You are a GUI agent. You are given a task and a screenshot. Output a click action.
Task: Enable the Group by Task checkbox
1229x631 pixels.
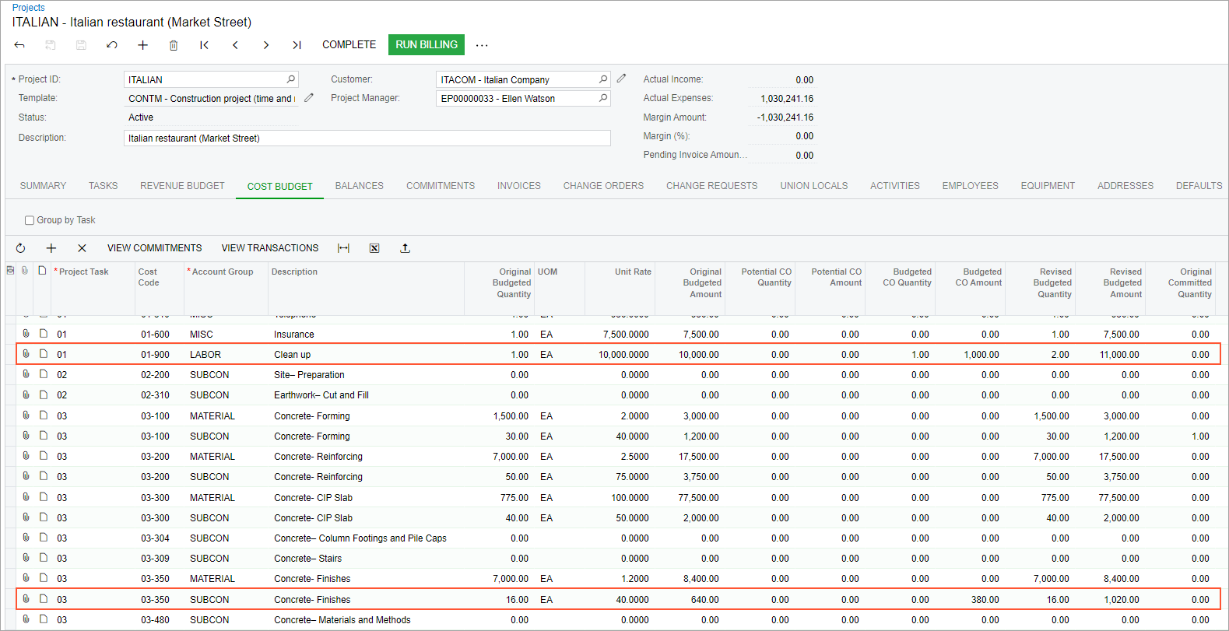[30, 220]
